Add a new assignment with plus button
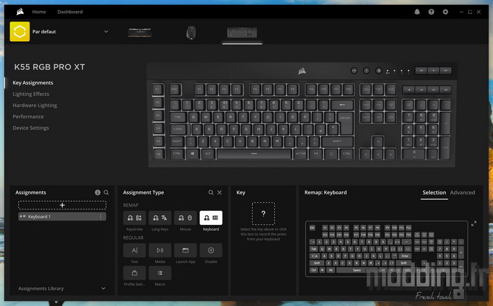 point(62,205)
